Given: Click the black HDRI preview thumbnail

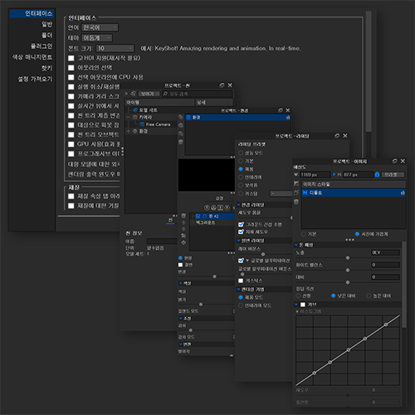Looking at the screenshot, I should pyautogui.click(x=207, y=175).
